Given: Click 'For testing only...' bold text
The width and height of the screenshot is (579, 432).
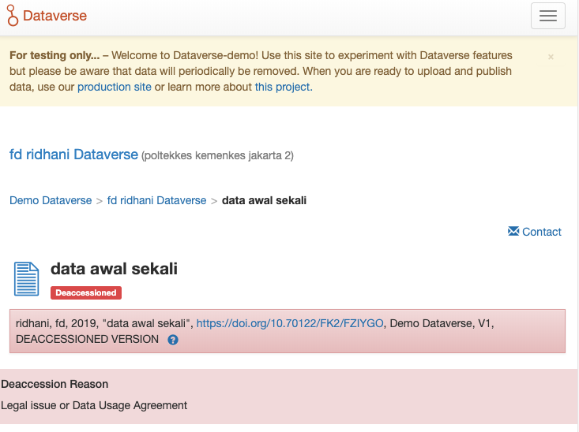Looking at the screenshot, I should coord(55,55).
